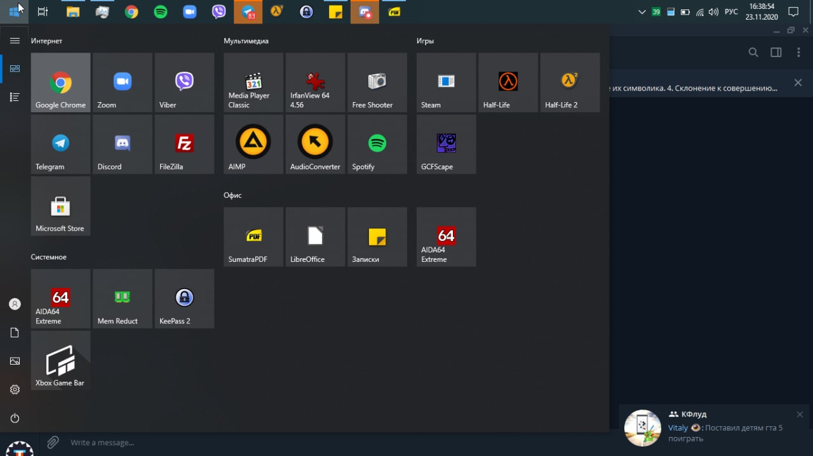
Task: Click the search icon in Telegram window
Action: [x=753, y=53]
